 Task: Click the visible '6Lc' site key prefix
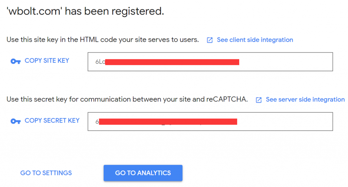tap(100, 62)
